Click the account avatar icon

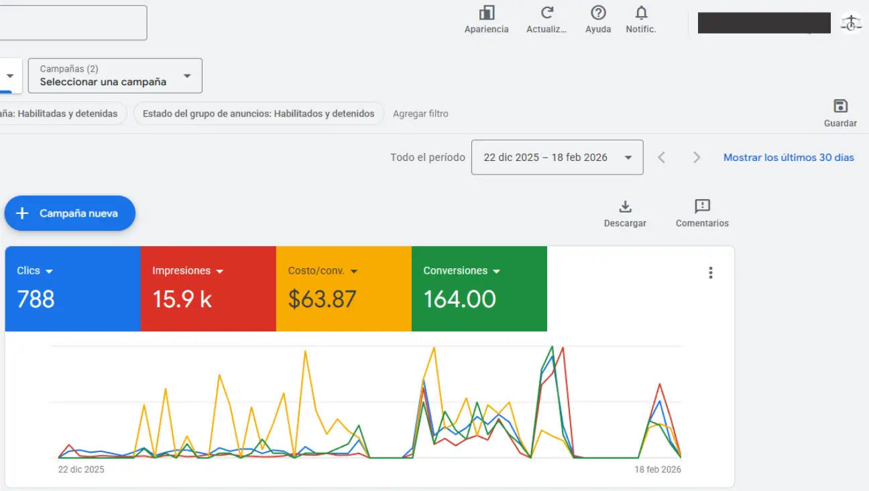851,23
